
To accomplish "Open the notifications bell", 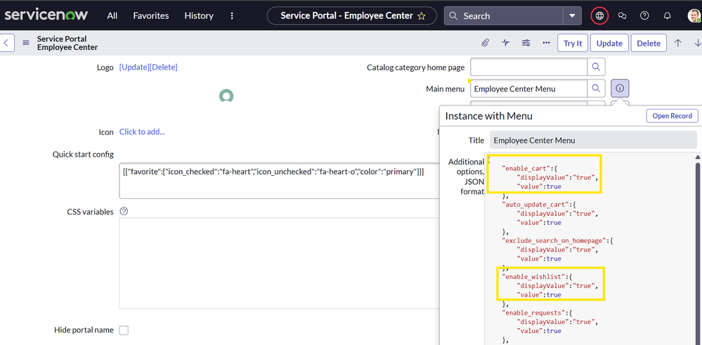I will pos(667,15).
